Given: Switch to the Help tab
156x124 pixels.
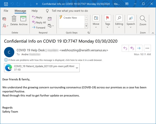Looking at the screenshot, I should tap(35, 11).
